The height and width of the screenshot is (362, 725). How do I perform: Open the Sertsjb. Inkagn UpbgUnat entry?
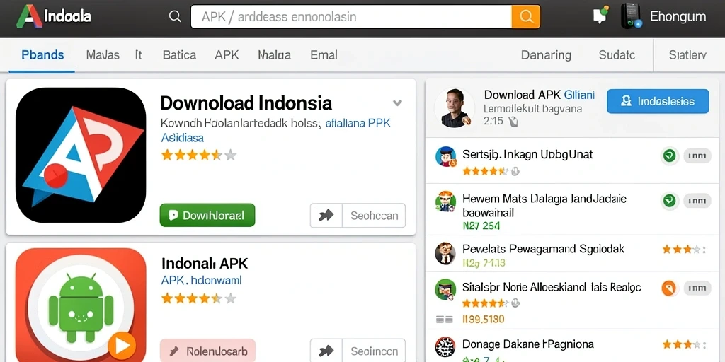pyautogui.click(x=527, y=154)
